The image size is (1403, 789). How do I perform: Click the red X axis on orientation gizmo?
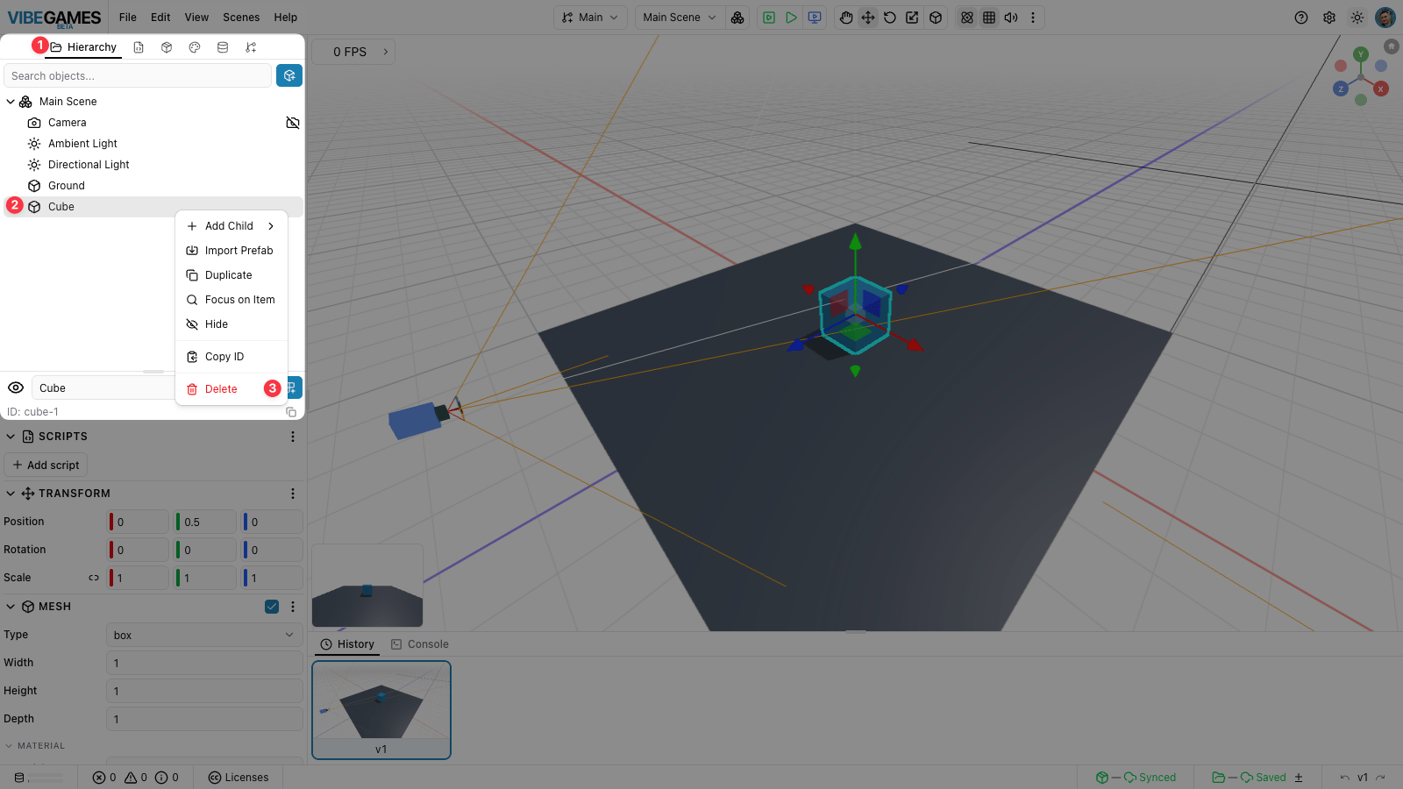click(1381, 89)
